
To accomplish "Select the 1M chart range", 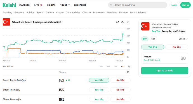I will tap(116, 66).
